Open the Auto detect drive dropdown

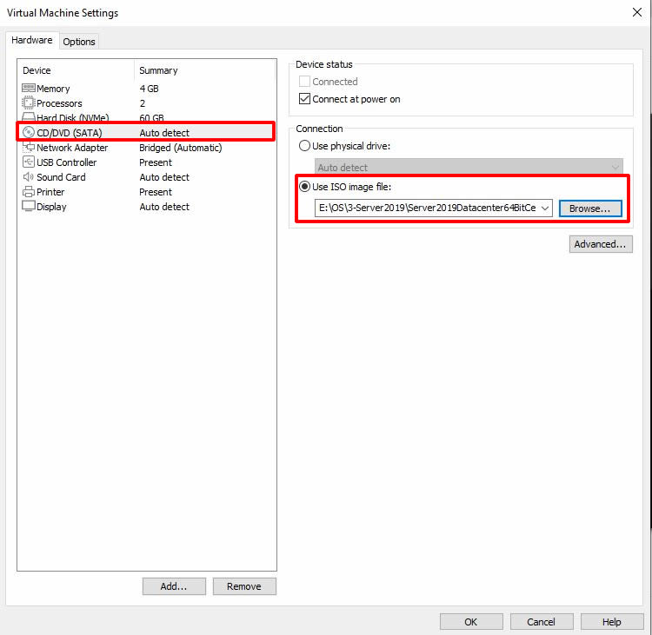(469, 168)
